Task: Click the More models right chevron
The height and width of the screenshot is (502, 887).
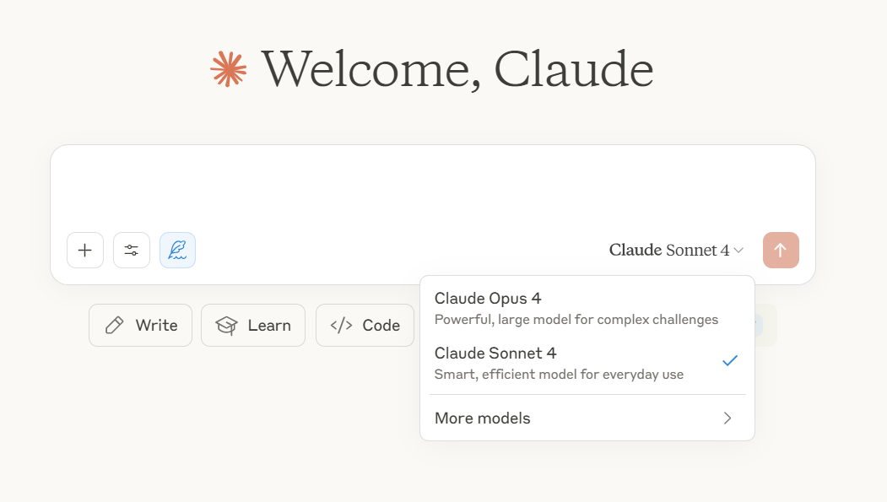Action: click(727, 418)
